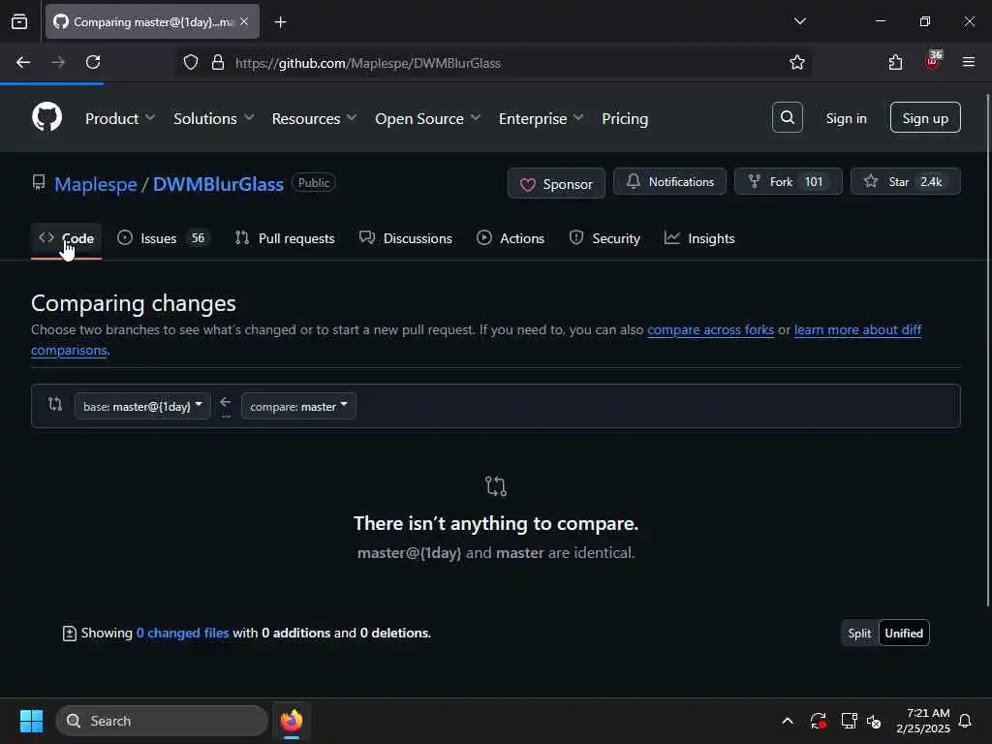The image size is (992, 744).
Task: Open a new browser tab with plus
Action: [280, 22]
